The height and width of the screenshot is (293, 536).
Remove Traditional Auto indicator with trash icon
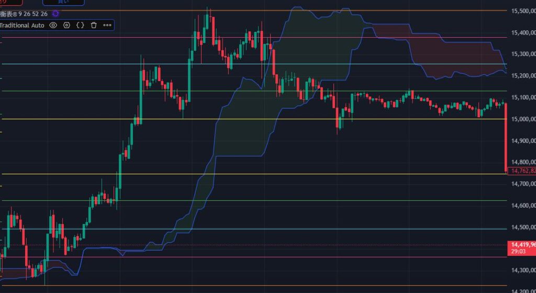click(x=94, y=25)
